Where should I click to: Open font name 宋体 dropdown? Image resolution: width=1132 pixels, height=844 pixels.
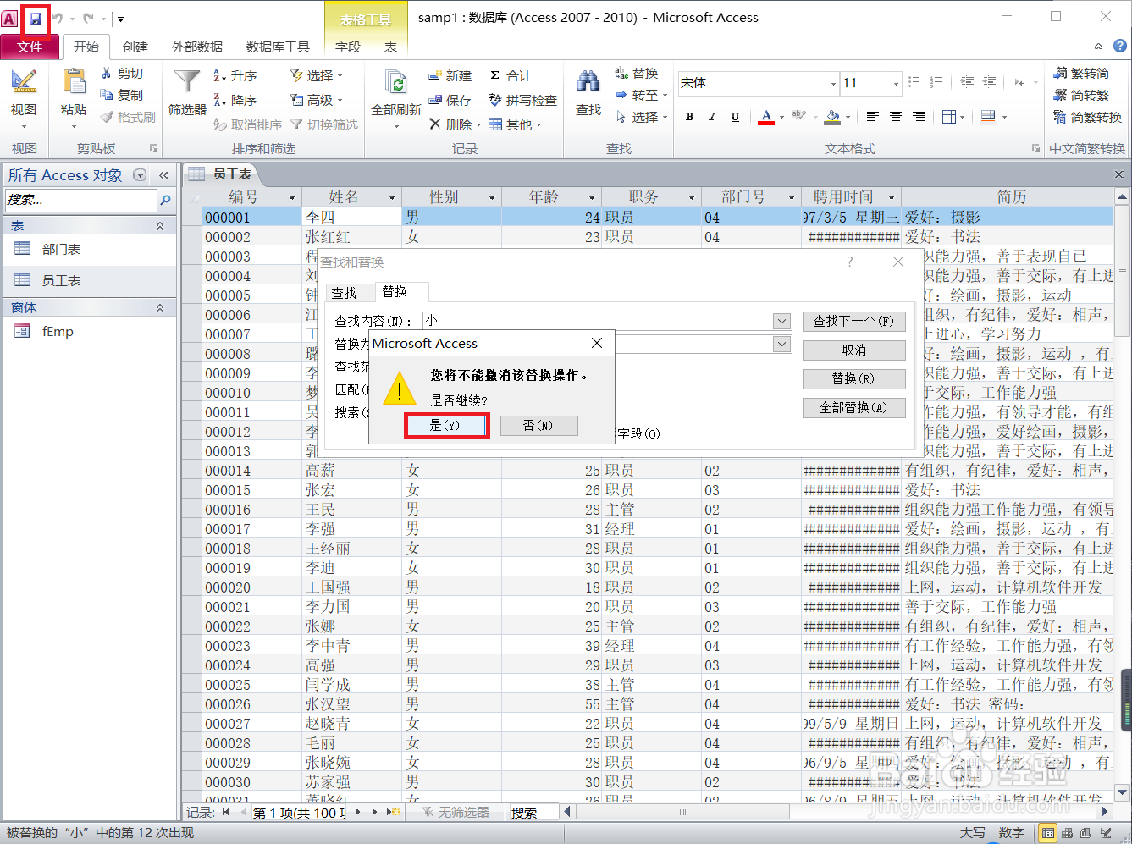tap(833, 83)
